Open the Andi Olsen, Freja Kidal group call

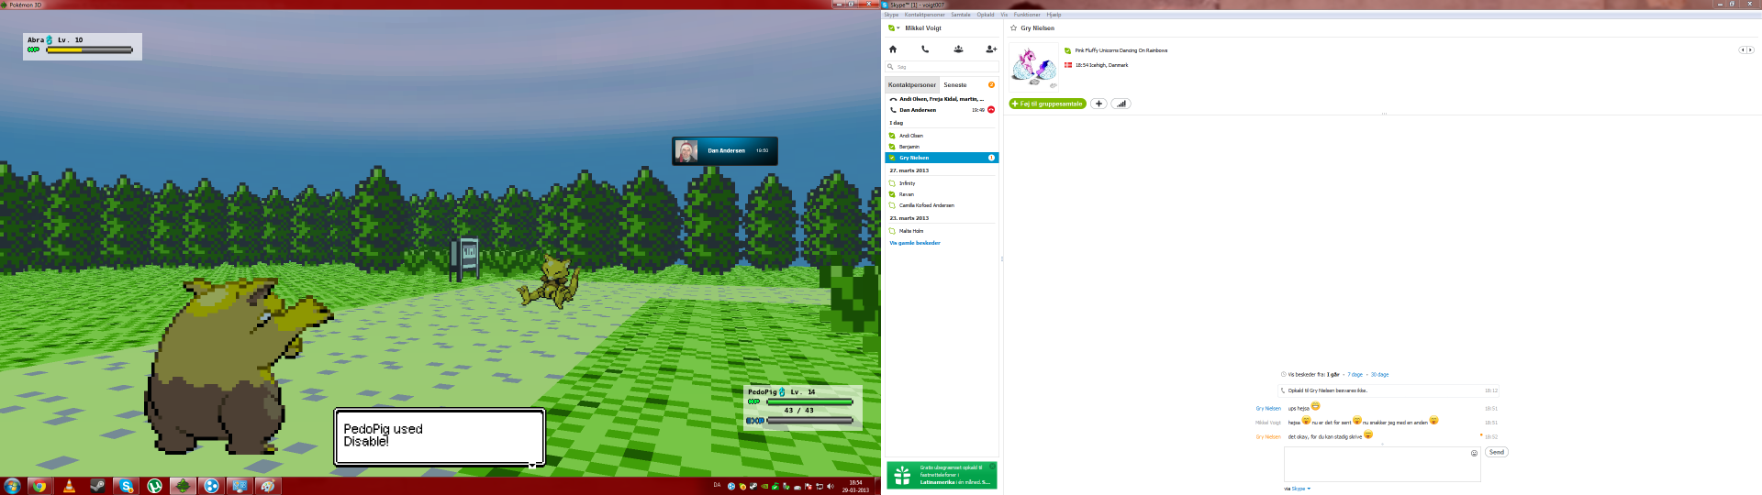[x=942, y=99]
